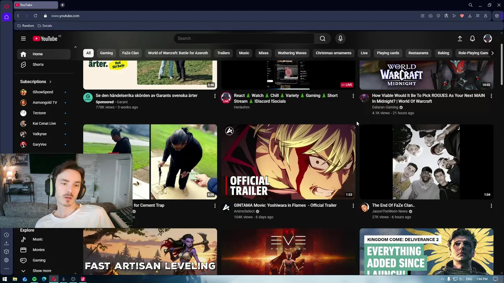
Task: Open Opera downloads icon in address bar
Action: (470, 16)
